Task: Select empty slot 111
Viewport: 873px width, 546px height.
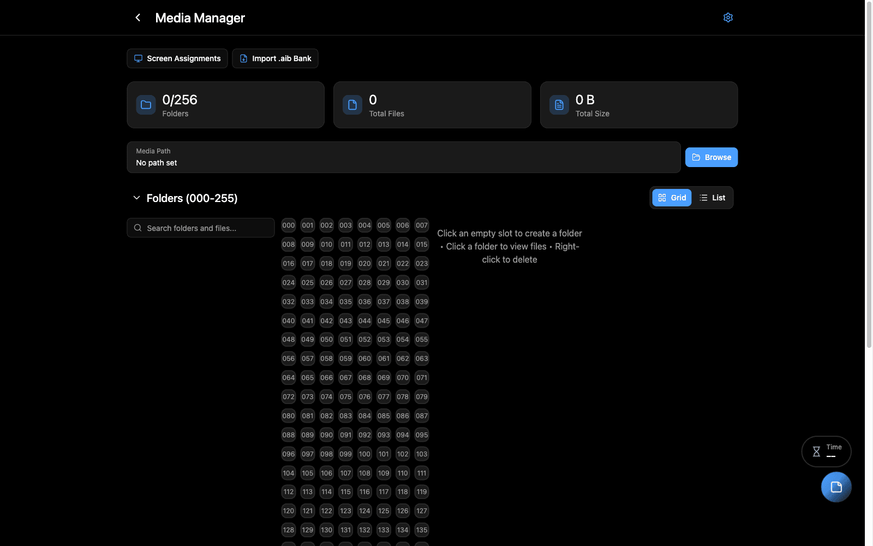Action: pos(422,473)
